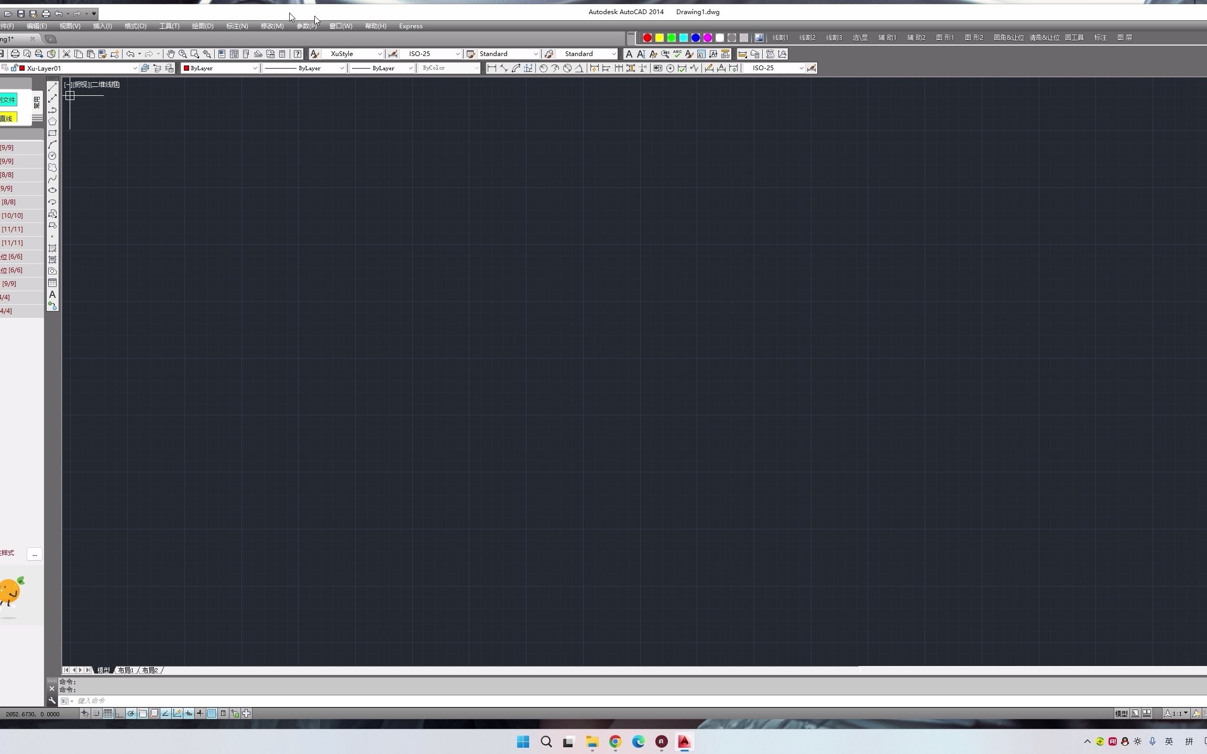Select the Line tool in the draw toolbar
This screenshot has width=1207, height=754.
click(52, 87)
